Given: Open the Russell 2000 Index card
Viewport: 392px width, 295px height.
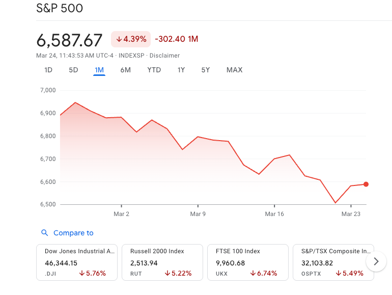Looking at the screenshot, I should pos(162,262).
